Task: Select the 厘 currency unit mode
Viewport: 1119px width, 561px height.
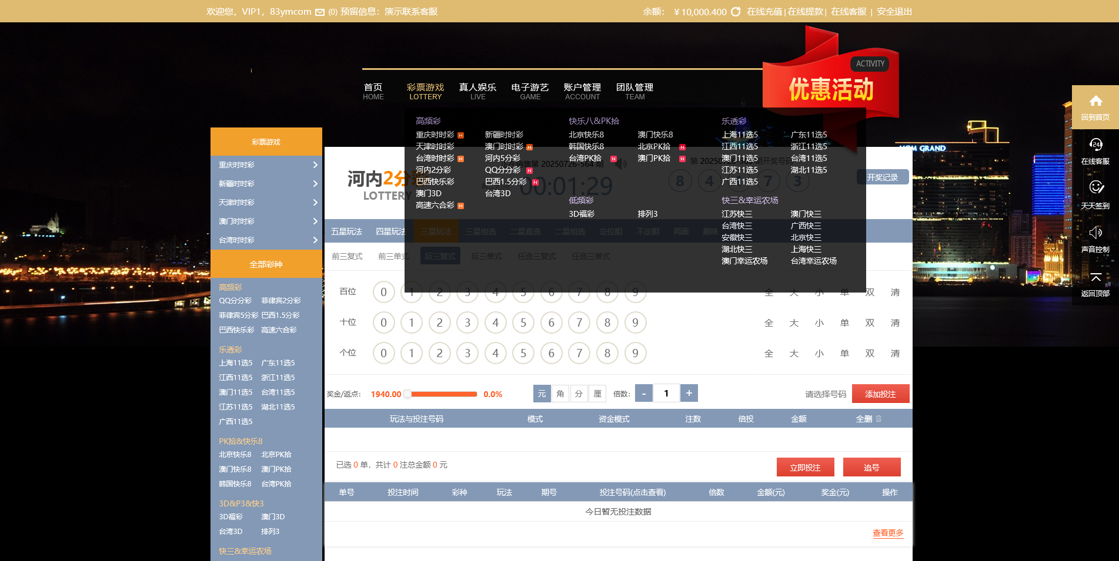Action: (x=597, y=394)
